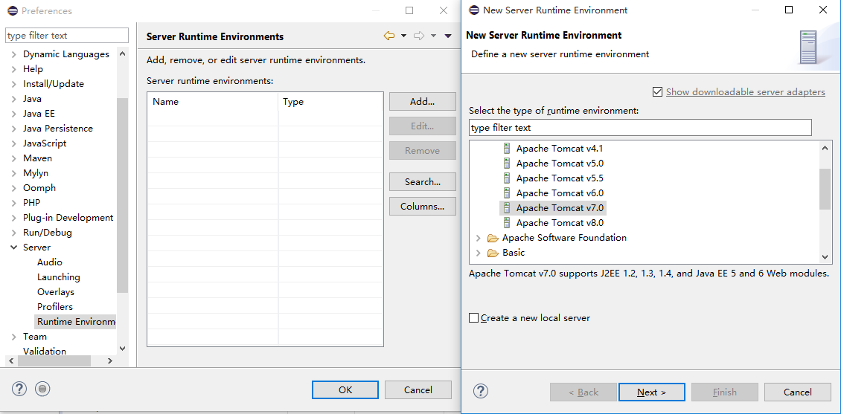Click the preferences tree horizontal scrollbar thumb

point(55,361)
